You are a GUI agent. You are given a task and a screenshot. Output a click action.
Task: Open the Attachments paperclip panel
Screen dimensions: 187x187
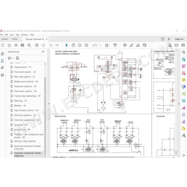click(2, 68)
